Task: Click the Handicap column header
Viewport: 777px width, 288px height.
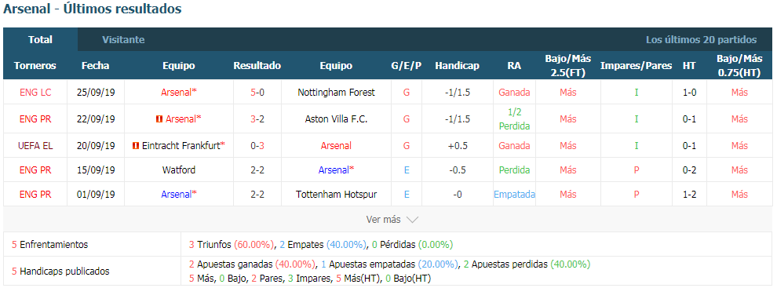Action: pos(457,66)
